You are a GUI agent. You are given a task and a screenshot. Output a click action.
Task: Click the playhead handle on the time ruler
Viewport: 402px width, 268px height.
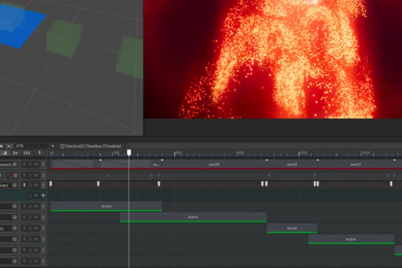click(129, 152)
